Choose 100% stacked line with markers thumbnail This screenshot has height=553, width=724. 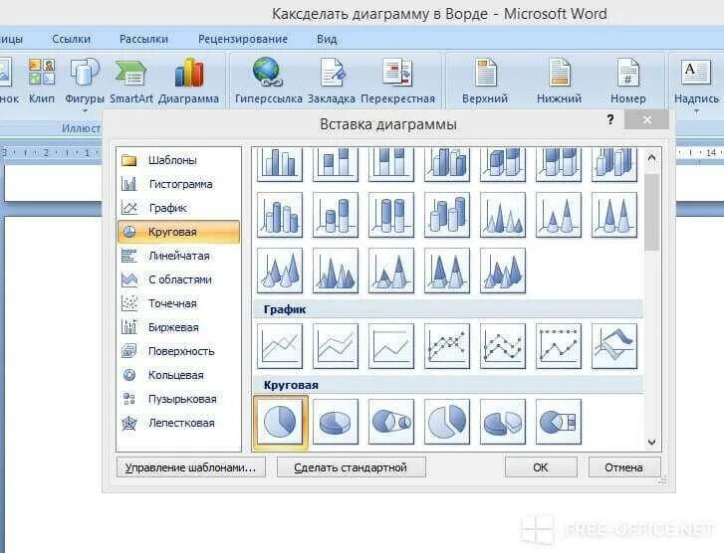(559, 346)
